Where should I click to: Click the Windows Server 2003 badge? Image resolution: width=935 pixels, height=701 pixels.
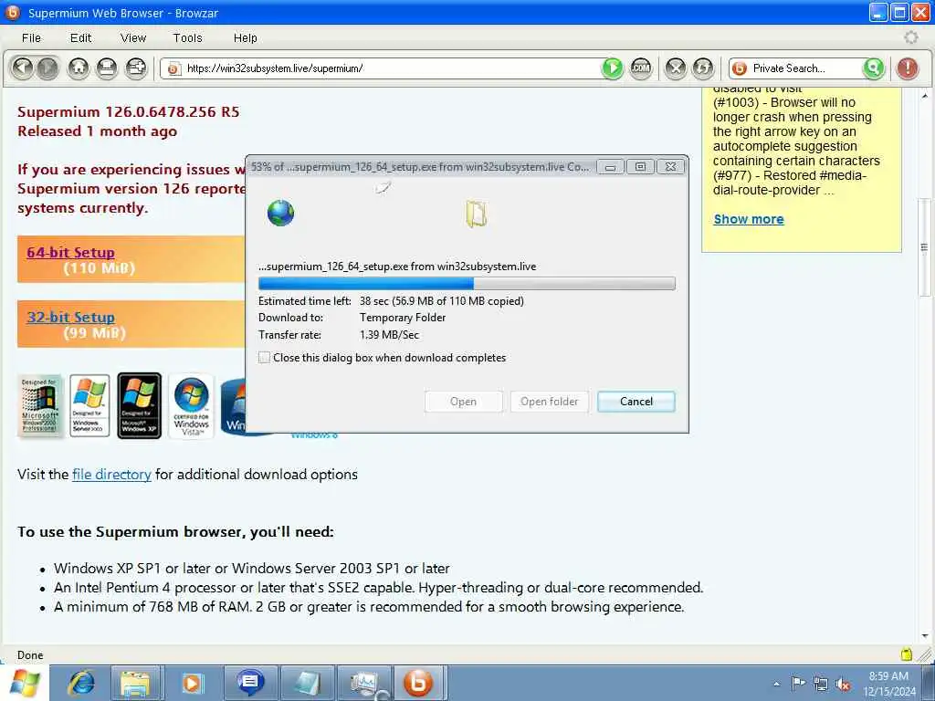point(89,406)
